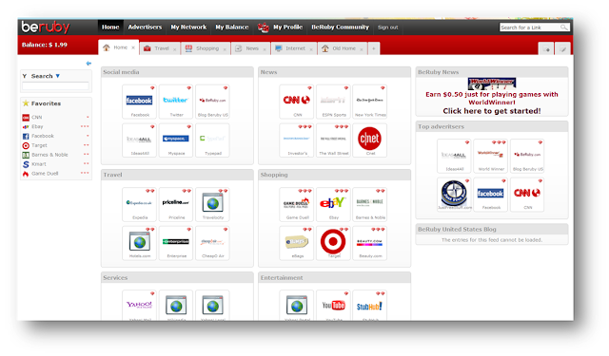The height and width of the screenshot is (356, 609).
Task: Click the sidebar search text field
Action: tap(55, 85)
